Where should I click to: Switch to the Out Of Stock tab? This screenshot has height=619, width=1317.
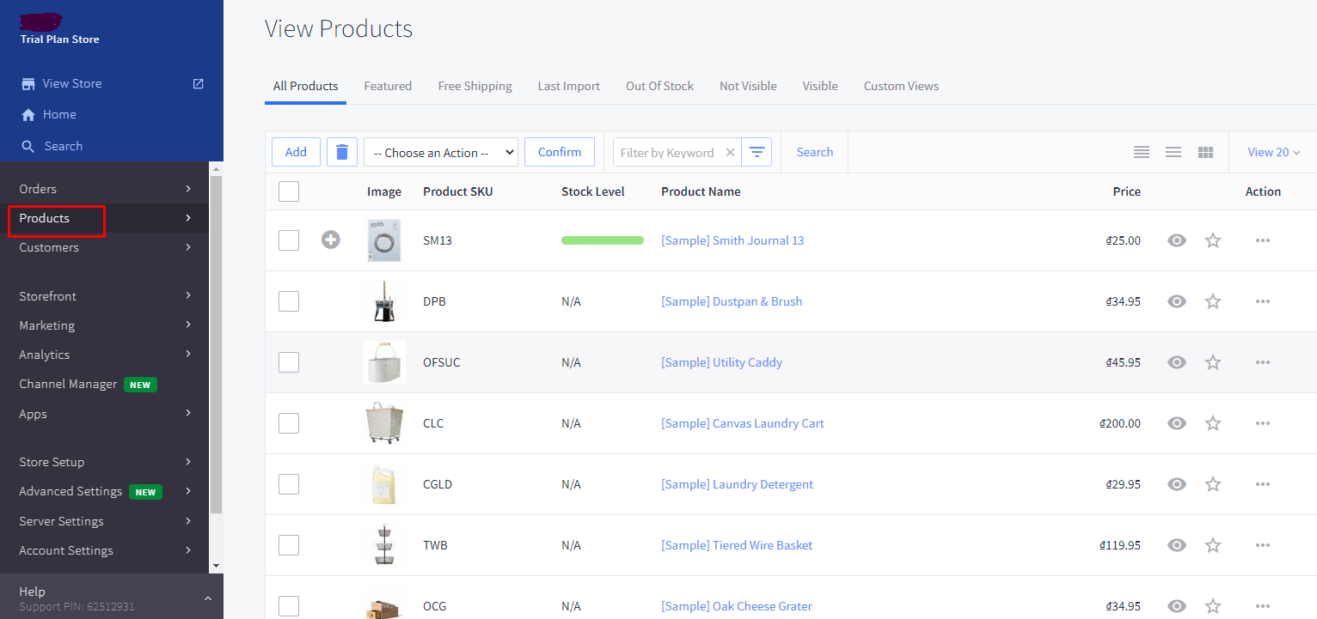click(x=659, y=86)
